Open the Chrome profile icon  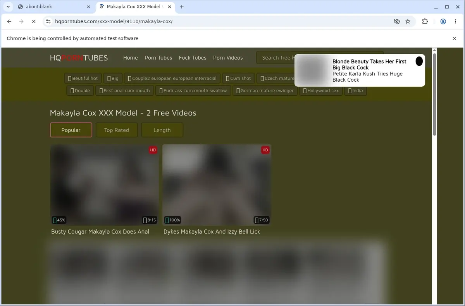coord(443,21)
